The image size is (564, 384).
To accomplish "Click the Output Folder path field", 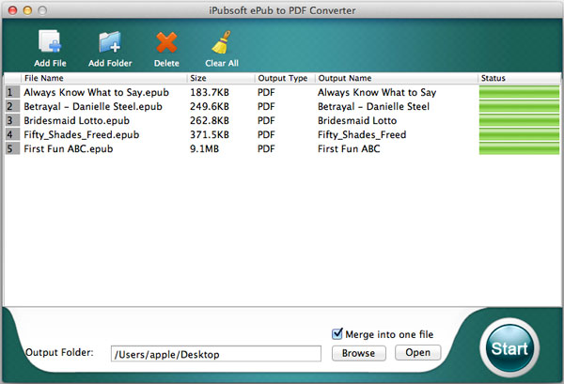I will pyautogui.click(x=216, y=354).
